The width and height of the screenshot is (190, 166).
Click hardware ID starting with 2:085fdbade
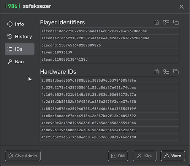89,81
